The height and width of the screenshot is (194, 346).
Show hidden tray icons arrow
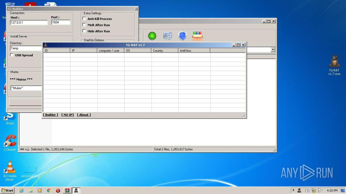click(x=293, y=190)
